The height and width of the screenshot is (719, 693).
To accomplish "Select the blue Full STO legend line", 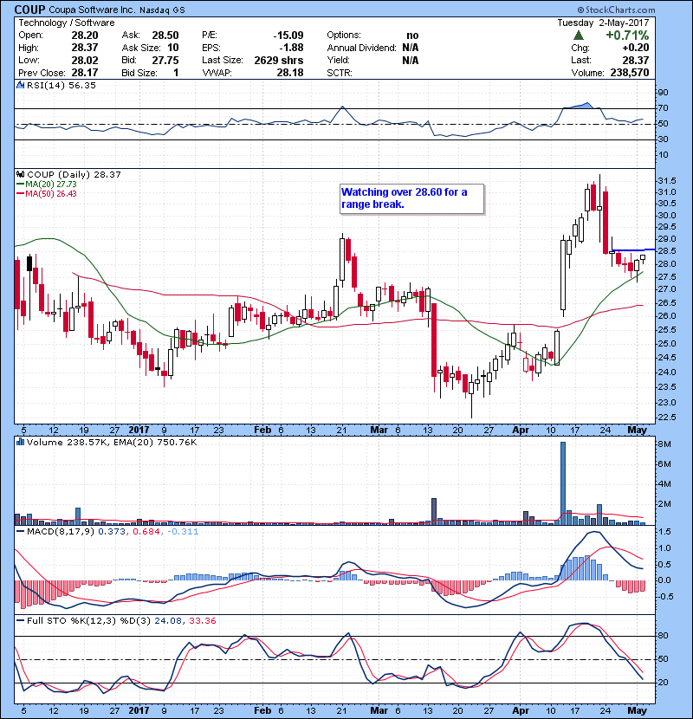I will click(21, 621).
